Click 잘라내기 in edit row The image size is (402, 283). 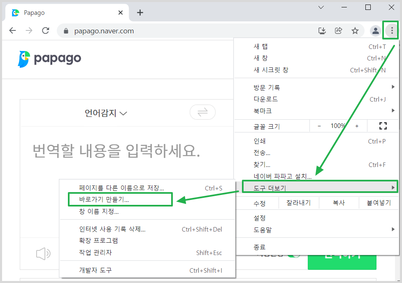click(299, 203)
